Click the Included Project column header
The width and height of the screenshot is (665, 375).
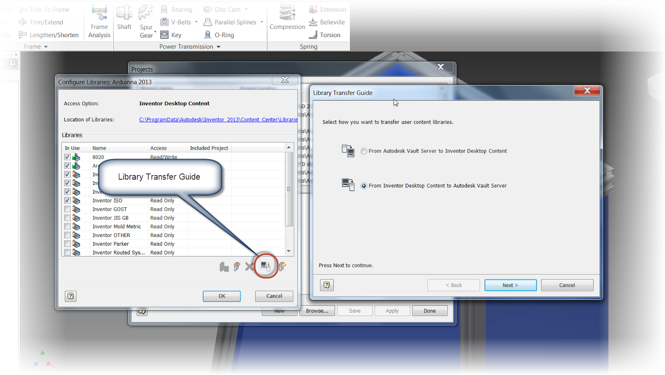tap(209, 148)
